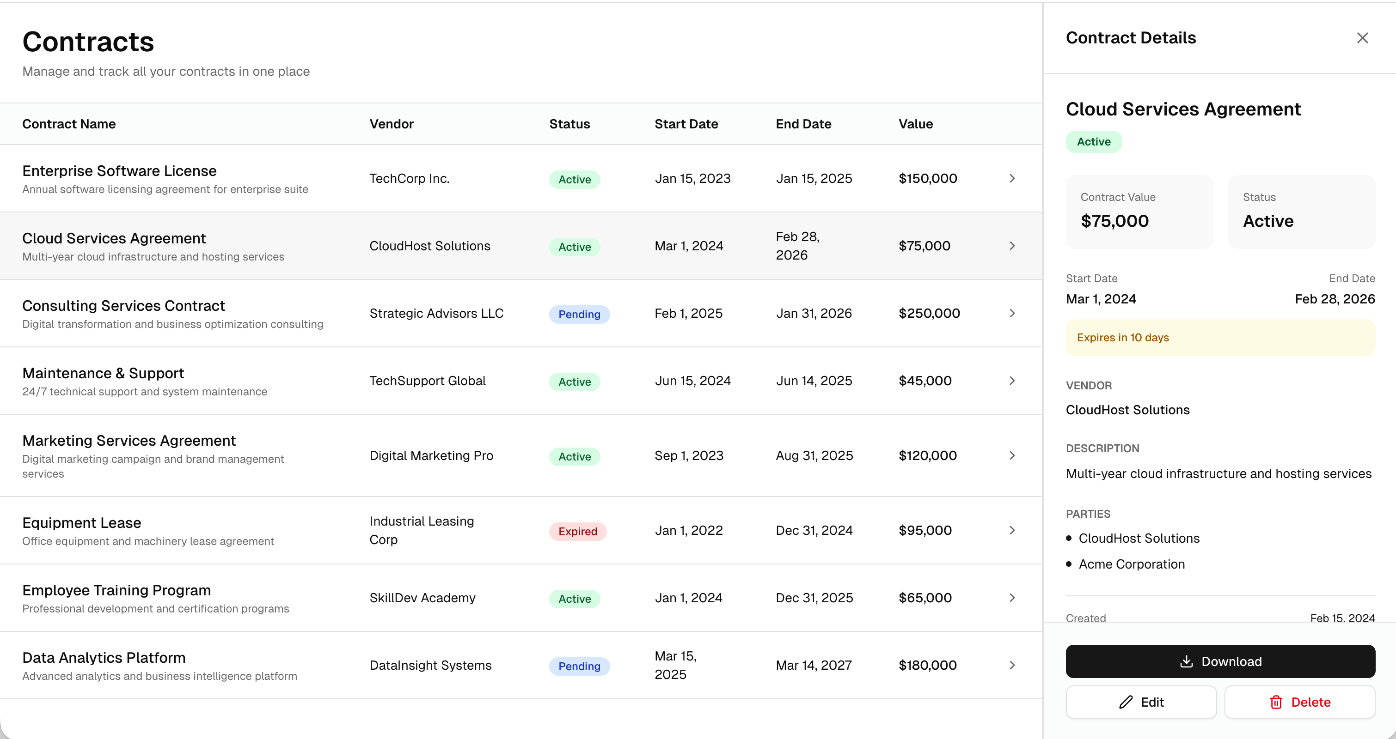Click the pencil icon on Edit button

pos(1126,702)
